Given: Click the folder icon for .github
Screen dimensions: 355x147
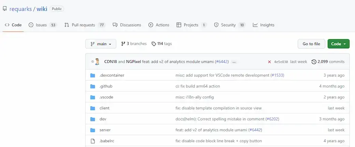Looking at the screenshot, I should (x=93, y=86).
